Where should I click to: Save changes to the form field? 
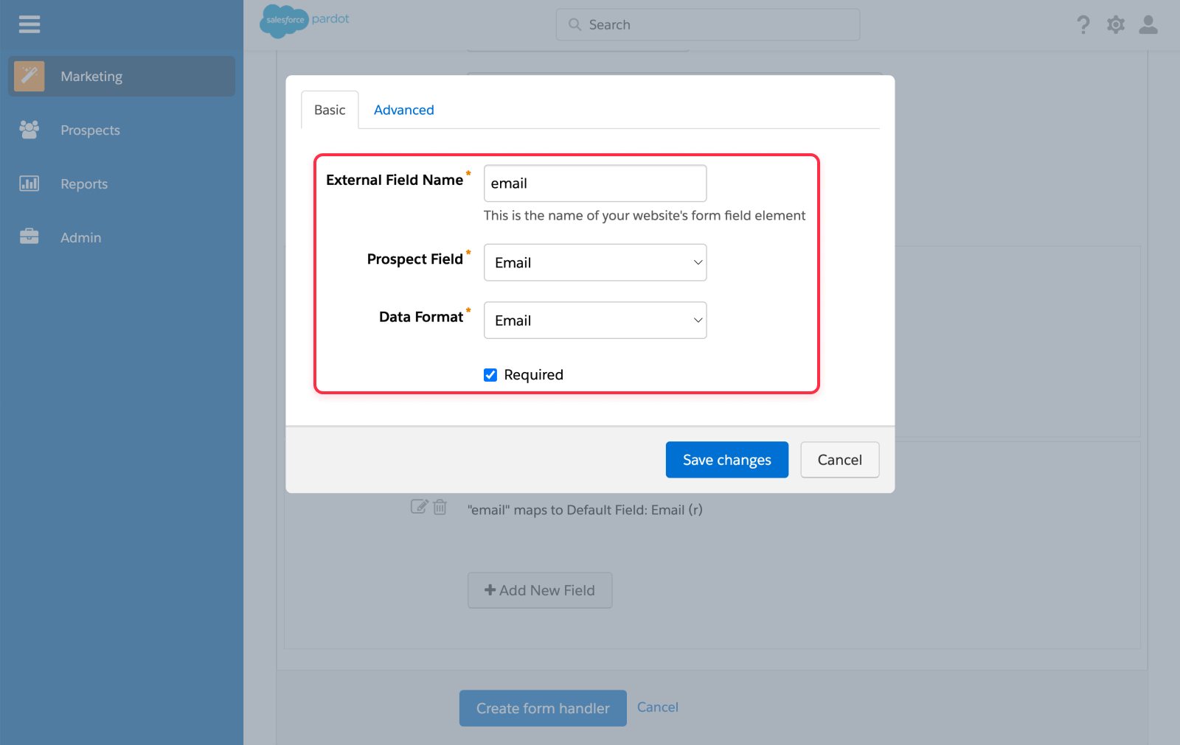pos(726,459)
